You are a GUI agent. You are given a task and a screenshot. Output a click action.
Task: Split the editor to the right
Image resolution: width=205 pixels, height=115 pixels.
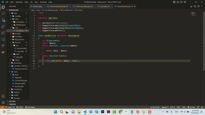pyautogui.click(x=199, y=6)
